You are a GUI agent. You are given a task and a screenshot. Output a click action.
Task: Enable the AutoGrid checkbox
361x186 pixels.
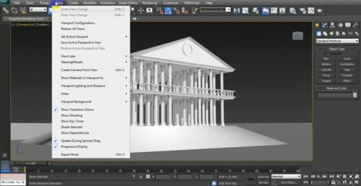pyautogui.click(x=326, y=54)
